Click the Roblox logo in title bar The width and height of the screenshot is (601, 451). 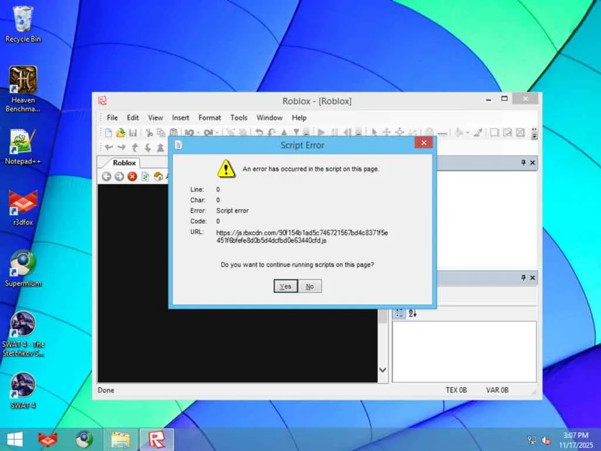tap(102, 101)
